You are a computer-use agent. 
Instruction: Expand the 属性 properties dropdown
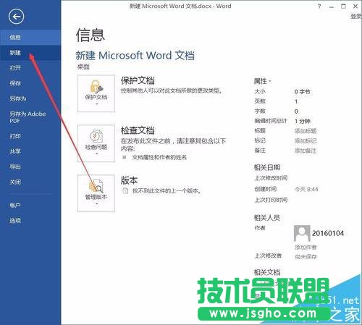point(262,81)
